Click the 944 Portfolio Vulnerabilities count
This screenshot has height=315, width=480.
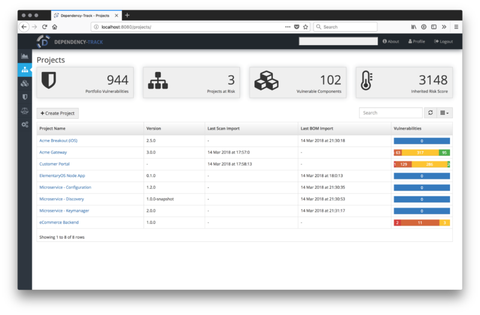tap(118, 80)
